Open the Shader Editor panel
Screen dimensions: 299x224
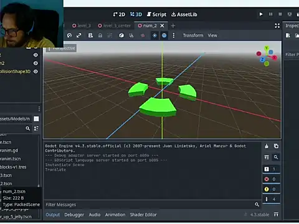pos(143,215)
